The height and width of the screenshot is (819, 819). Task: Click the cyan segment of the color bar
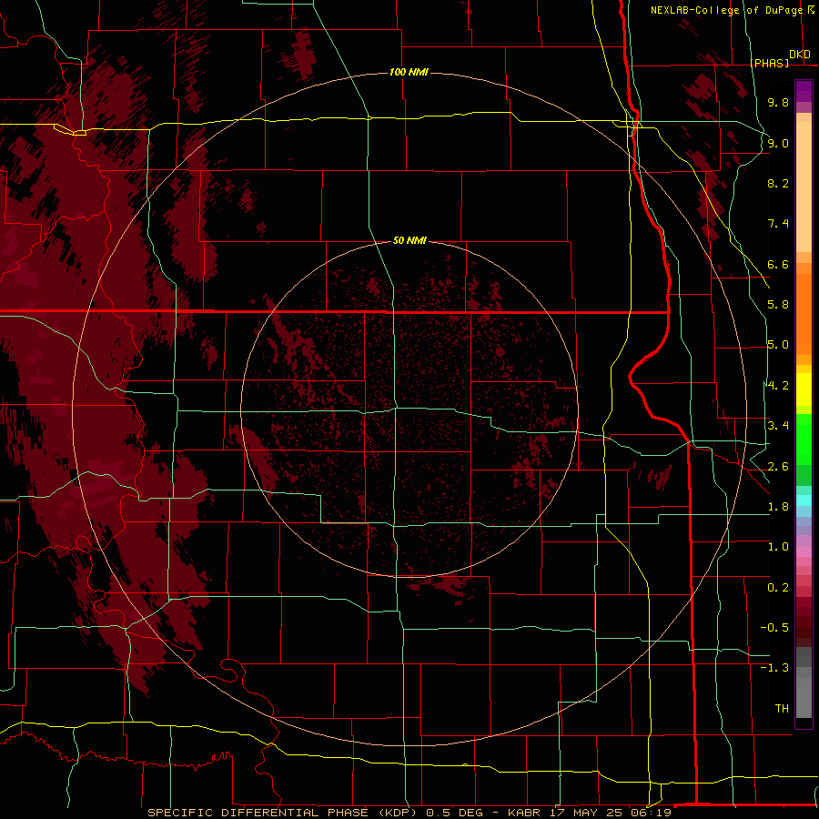[804, 500]
